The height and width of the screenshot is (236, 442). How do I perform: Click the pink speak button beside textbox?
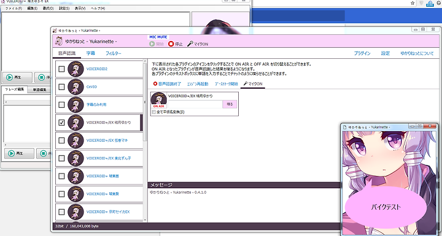[x=230, y=104]
